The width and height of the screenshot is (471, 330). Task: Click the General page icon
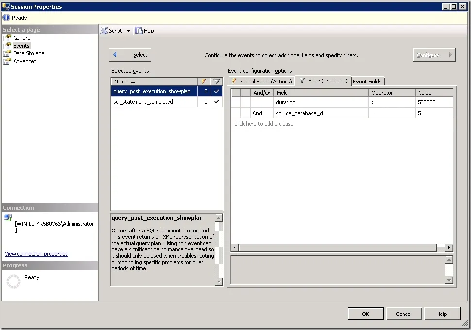tap(7, 38)
